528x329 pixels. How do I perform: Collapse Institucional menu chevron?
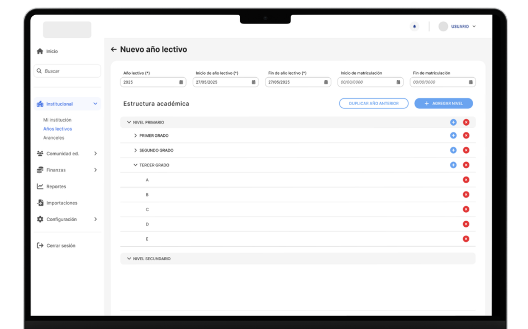(x=96, y=104)
